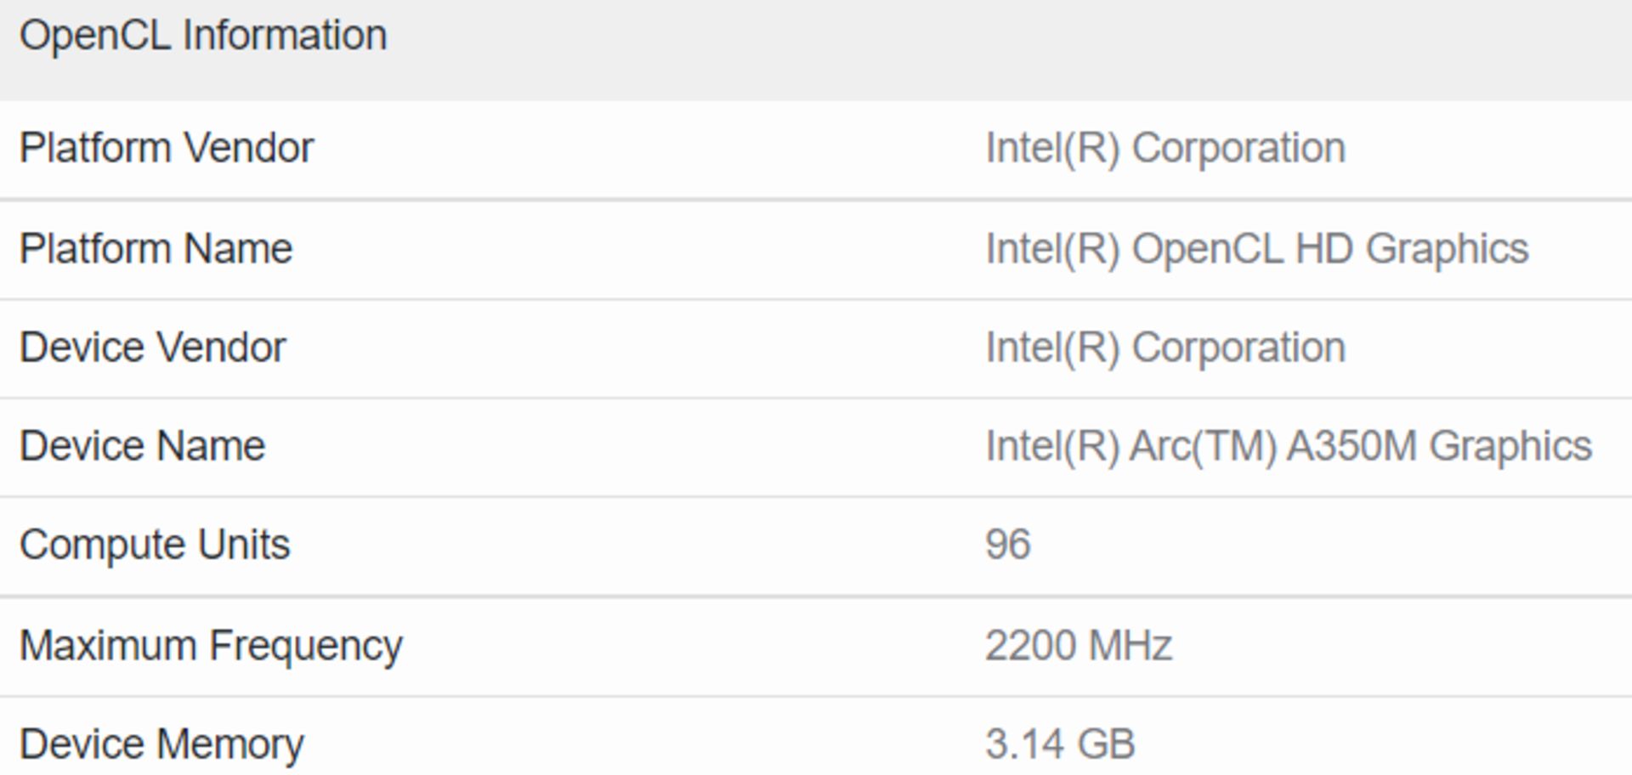
Task: Select the Device Memory row label
Action: point(161,744)
